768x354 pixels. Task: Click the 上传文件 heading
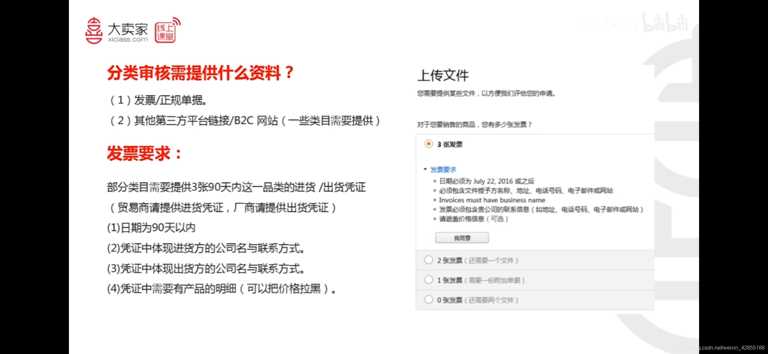[443, 75]
